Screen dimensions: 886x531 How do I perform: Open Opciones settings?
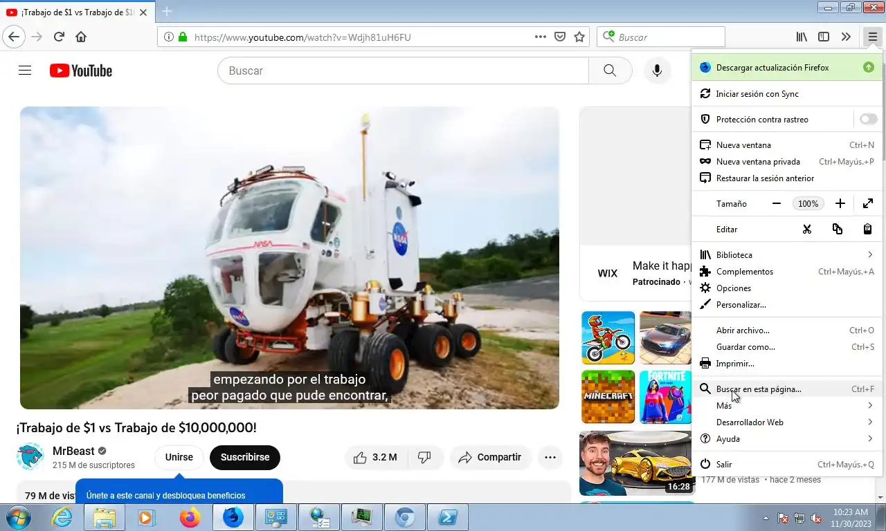[x=787, y=288]
